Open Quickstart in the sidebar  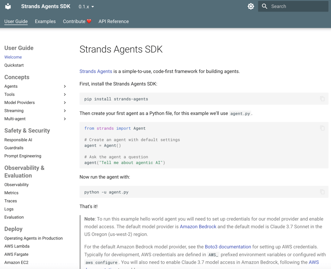(x=14, y=65)
